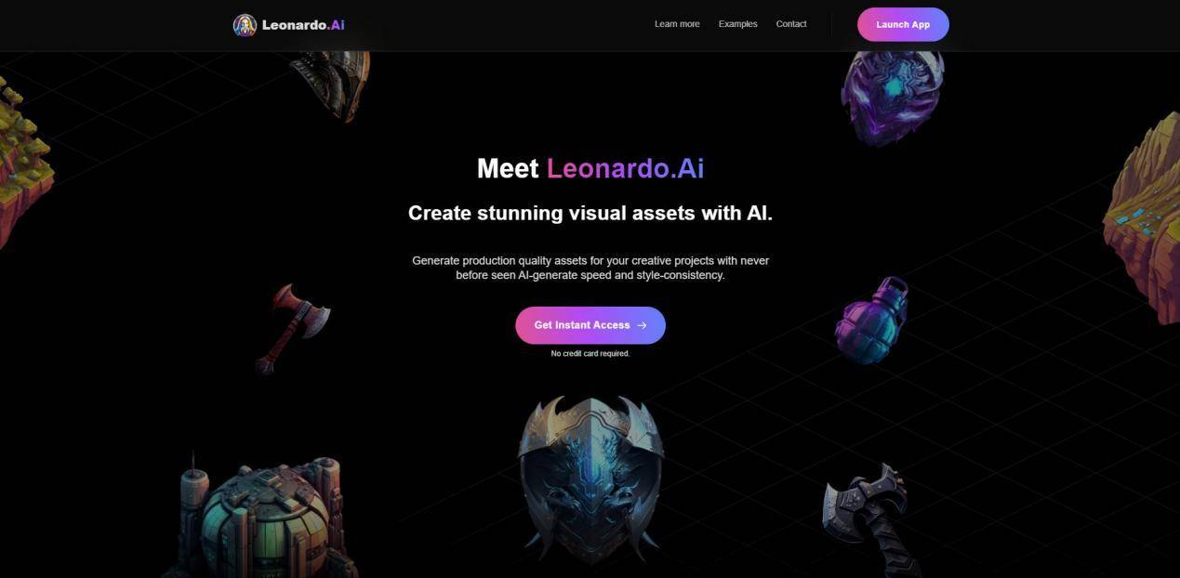Screen dimensions: 1180x578
Task: Click the Meet Leonardo.Ai gradient heading
Action: tap(590, 168)
